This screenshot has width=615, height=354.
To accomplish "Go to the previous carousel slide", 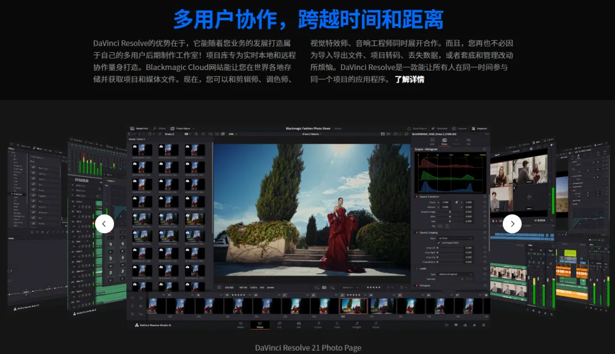I will (104, 224).
